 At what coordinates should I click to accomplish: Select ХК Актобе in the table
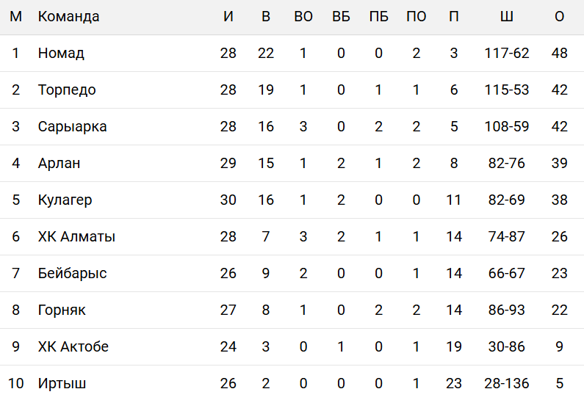(x=73, y=347)
